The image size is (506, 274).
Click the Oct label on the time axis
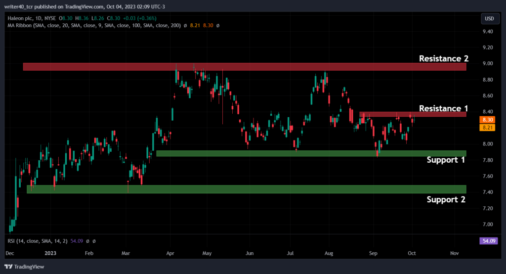(412, 253)
